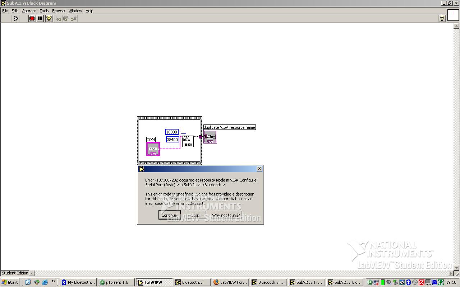
Task: Click Stop in the error dialog
Action: pyautogui.click(x=195, y=215)
